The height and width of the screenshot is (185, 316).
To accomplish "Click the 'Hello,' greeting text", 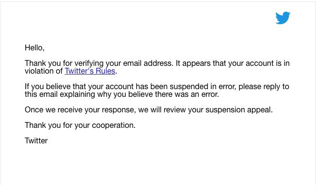I will 34,48.
